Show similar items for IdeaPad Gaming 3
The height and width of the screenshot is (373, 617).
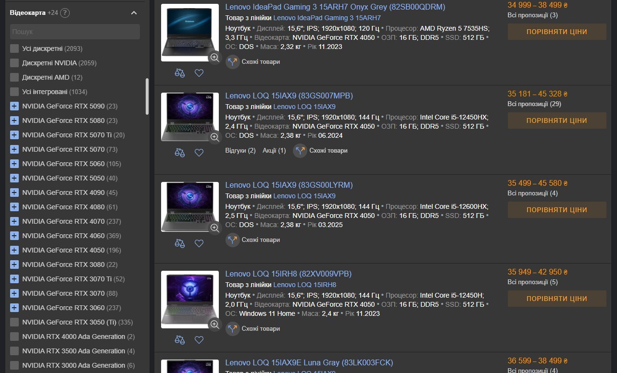tap(253, 61)
